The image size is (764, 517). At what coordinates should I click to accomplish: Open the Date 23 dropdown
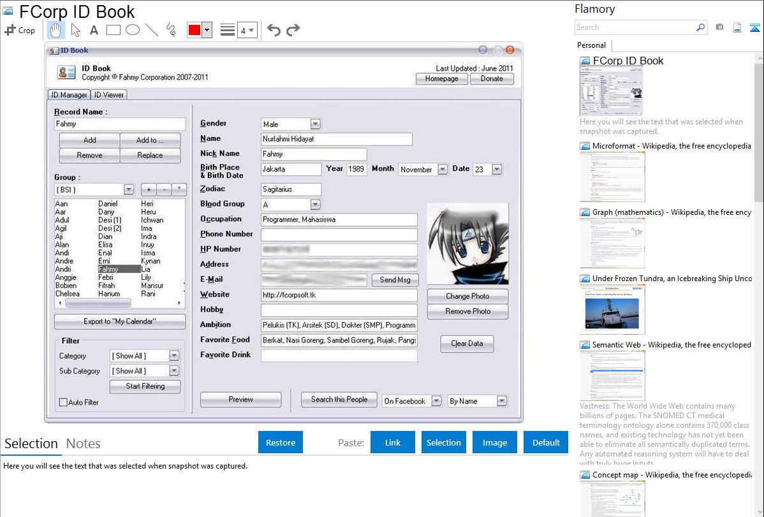click(497, 170)
